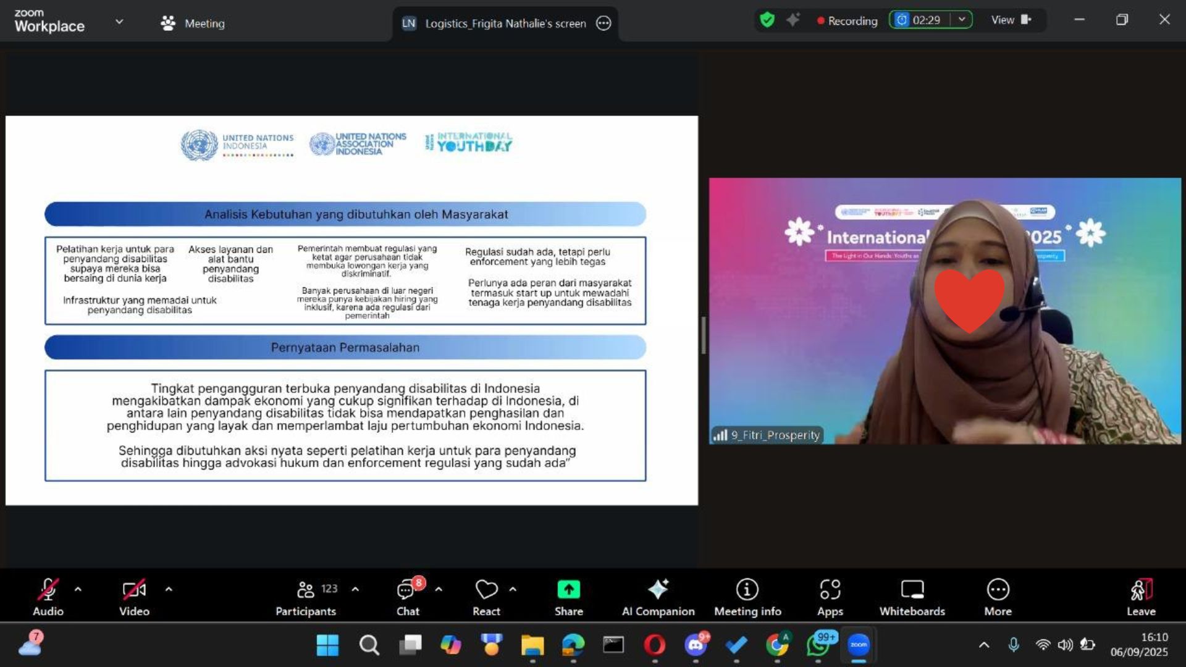Open the React reactions panel
Viewport: 1186px width, 667px height.
[486, 595]
